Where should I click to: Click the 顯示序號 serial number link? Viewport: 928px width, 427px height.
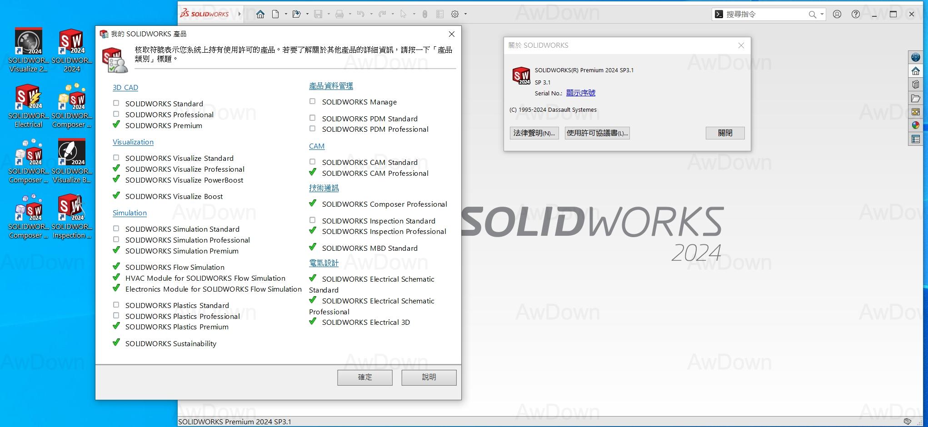[x=580, y=93]
